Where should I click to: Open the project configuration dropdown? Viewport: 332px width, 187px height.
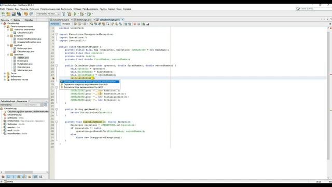coord(48,14)
